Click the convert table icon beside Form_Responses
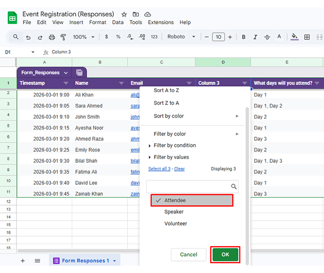The image size is (324, 273). (79, 73)
